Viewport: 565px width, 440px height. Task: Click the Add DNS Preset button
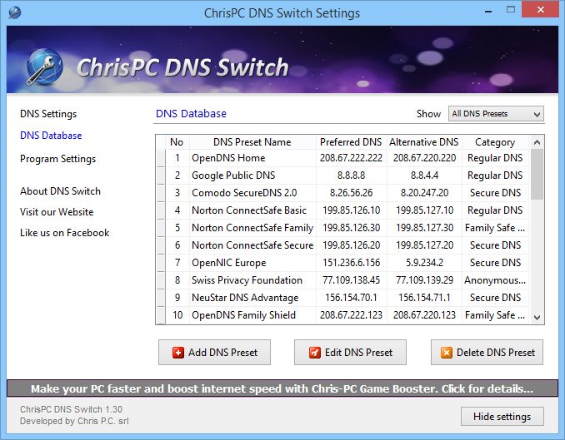click(214, 352)
